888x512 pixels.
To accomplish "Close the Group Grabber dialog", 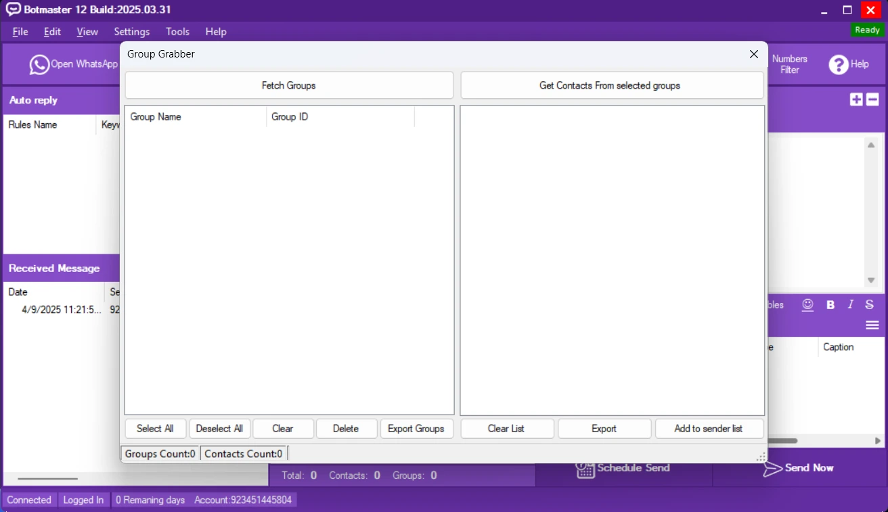I will tap(753, 54).
